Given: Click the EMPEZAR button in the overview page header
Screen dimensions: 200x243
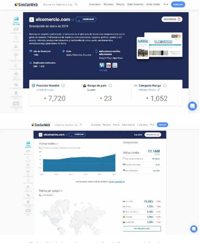Looking at the screenshot, I should [178, 4].
